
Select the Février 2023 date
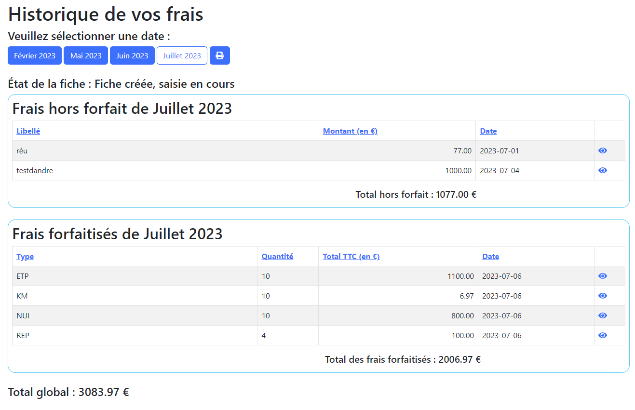click(35, 55)
